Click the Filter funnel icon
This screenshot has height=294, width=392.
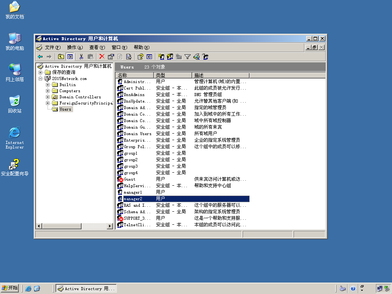tap(188, 57)
